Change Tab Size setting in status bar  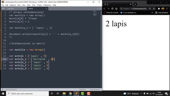[82, 90]
